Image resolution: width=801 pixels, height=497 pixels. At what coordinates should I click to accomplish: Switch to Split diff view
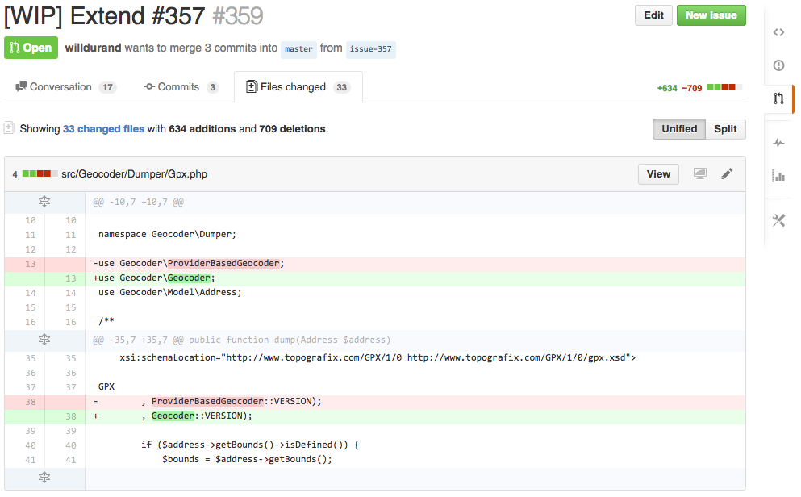724,129
